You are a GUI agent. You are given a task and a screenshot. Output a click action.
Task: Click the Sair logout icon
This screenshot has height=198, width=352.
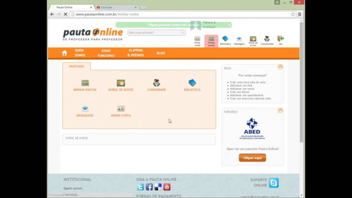(281, 41)
